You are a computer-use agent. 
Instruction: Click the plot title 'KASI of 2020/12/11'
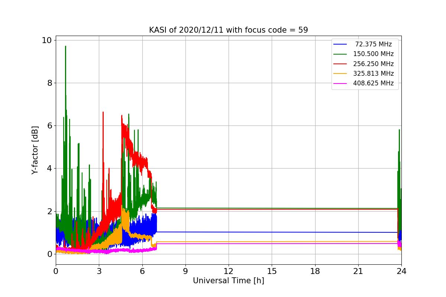[229, 30]
